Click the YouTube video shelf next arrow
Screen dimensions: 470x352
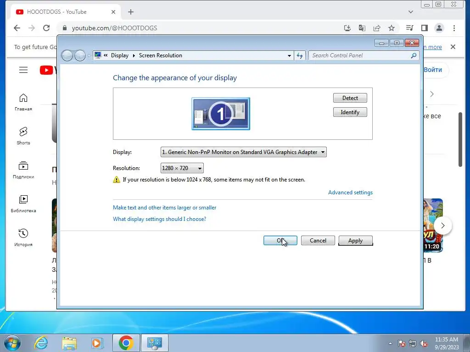click(x=443, y=225)
